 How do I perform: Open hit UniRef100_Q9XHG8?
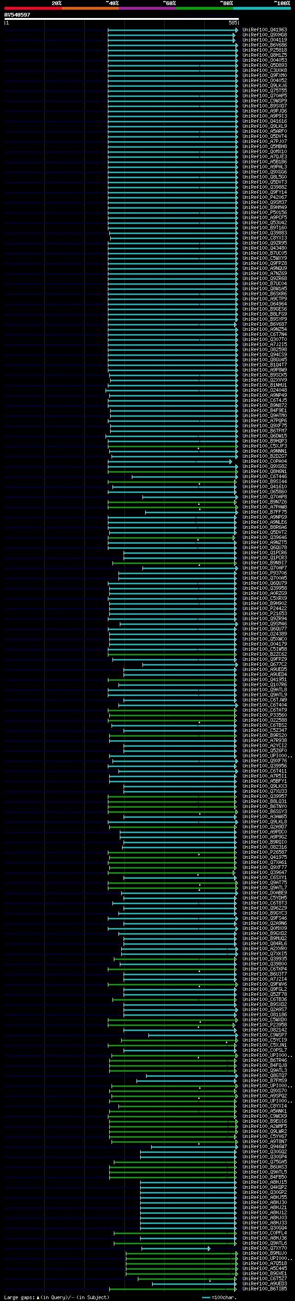point(265,35)
